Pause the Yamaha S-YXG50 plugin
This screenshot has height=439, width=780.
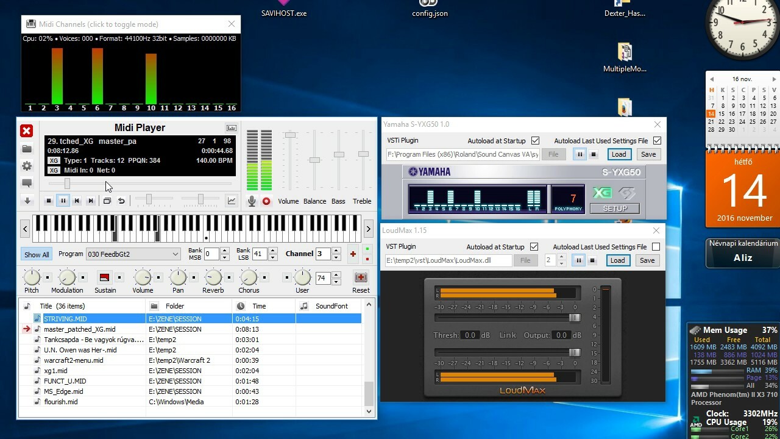pyautogui.click(x=580, y=154)
